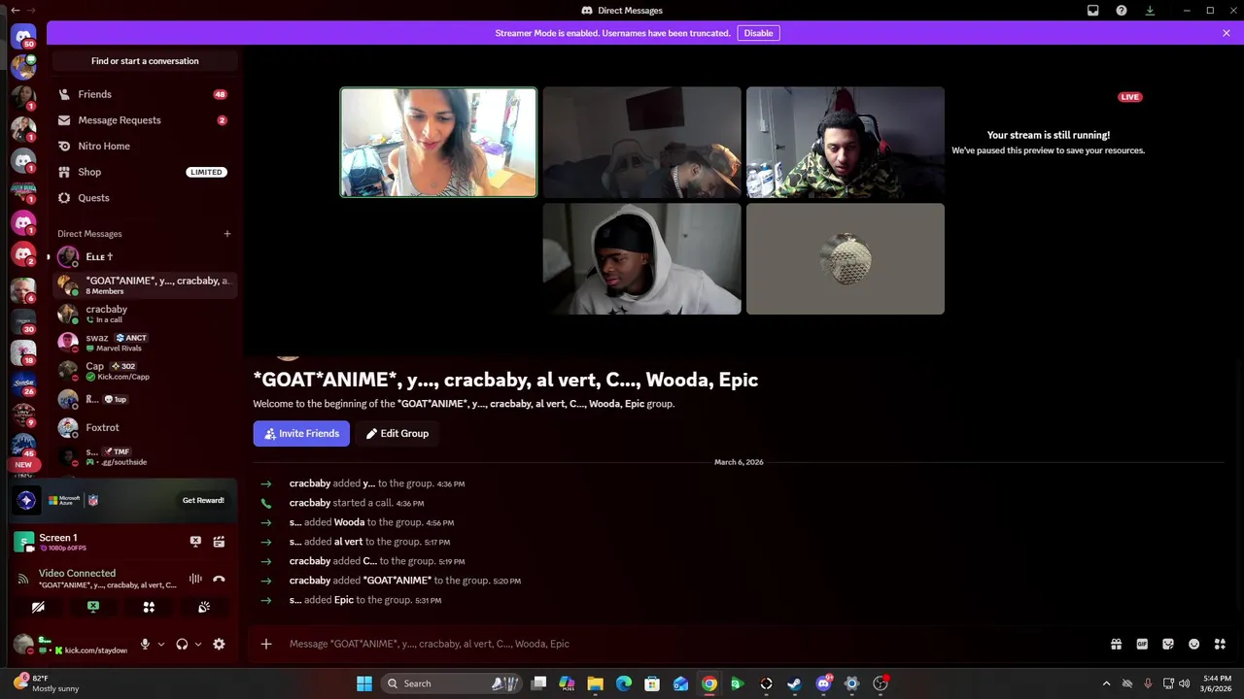Mute the microphone in user panel

145,644
